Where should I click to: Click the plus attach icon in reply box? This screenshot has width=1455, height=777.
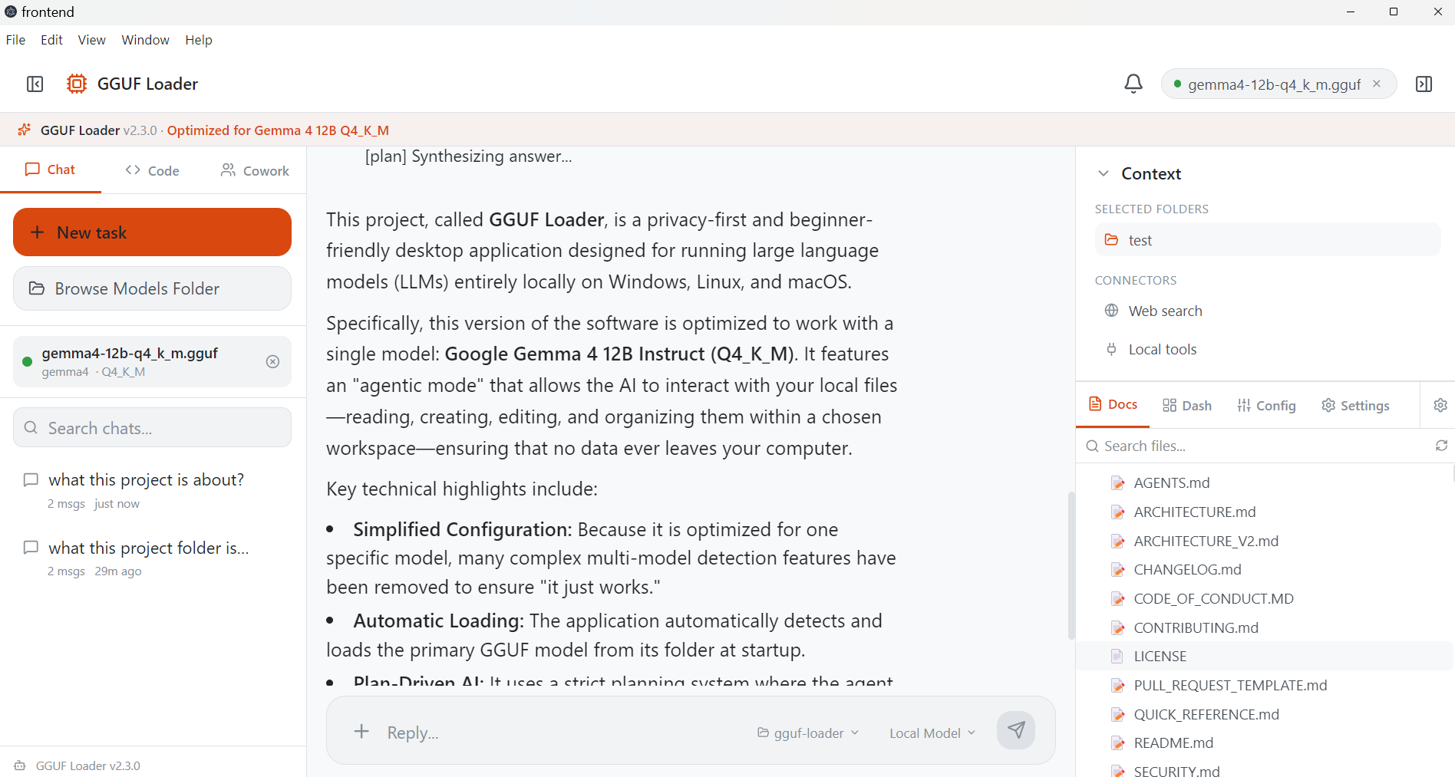click(361, 731)
